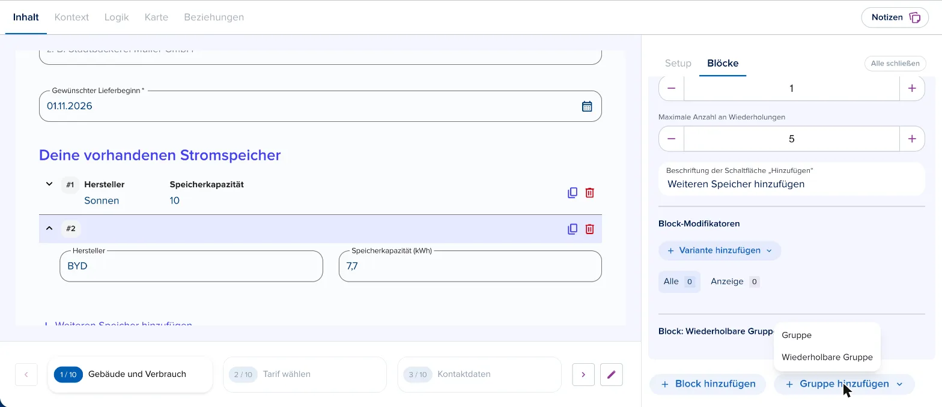The width and height of the screenshot is (942, 407).
Task: Switch to the Kontext tab
Action: [x=71, y=17]
